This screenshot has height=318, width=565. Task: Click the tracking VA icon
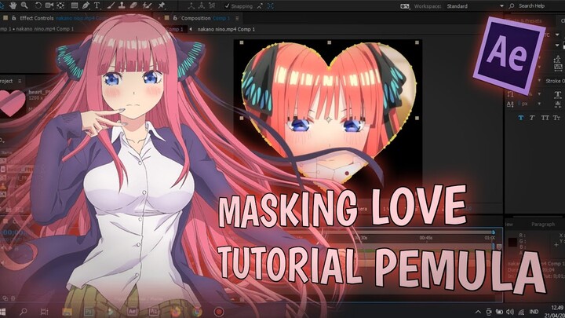[558, 67]
